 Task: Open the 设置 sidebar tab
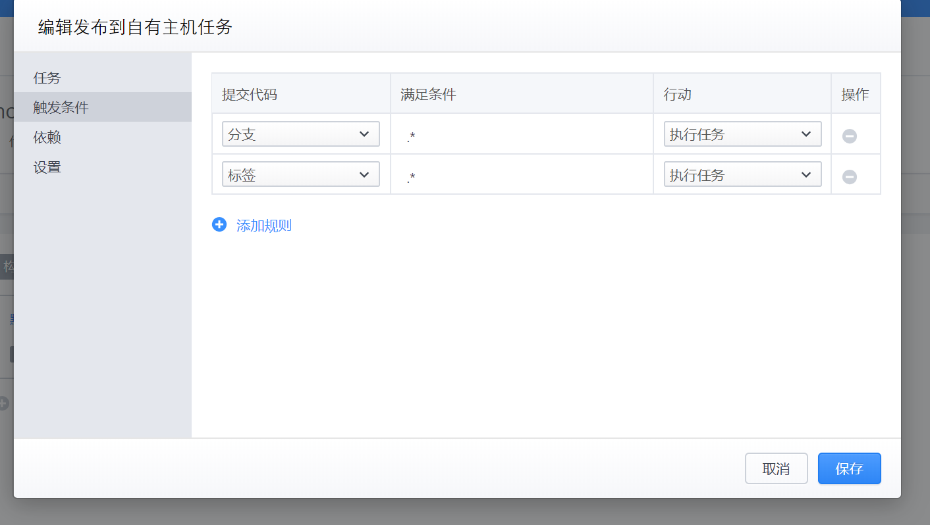[47, 167]
